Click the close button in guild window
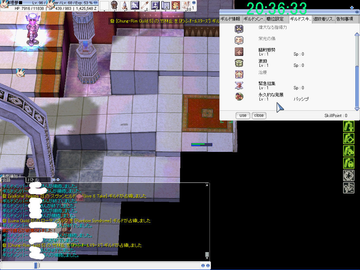The width and height of the screenshot is (360, 270). [x=259, y=115]
